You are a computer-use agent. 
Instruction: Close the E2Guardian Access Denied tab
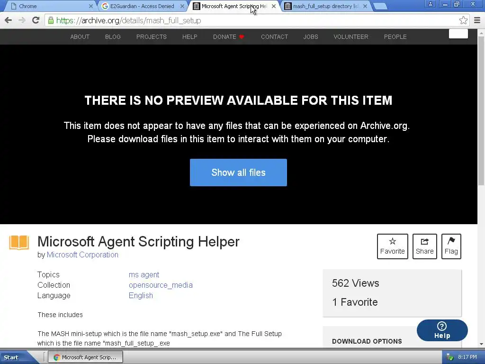tap(182, 6)
